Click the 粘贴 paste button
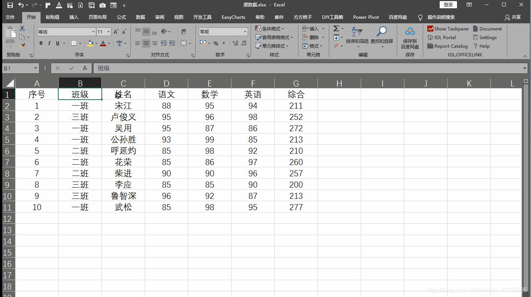531x297 pixels. click(x=10, y=37)
